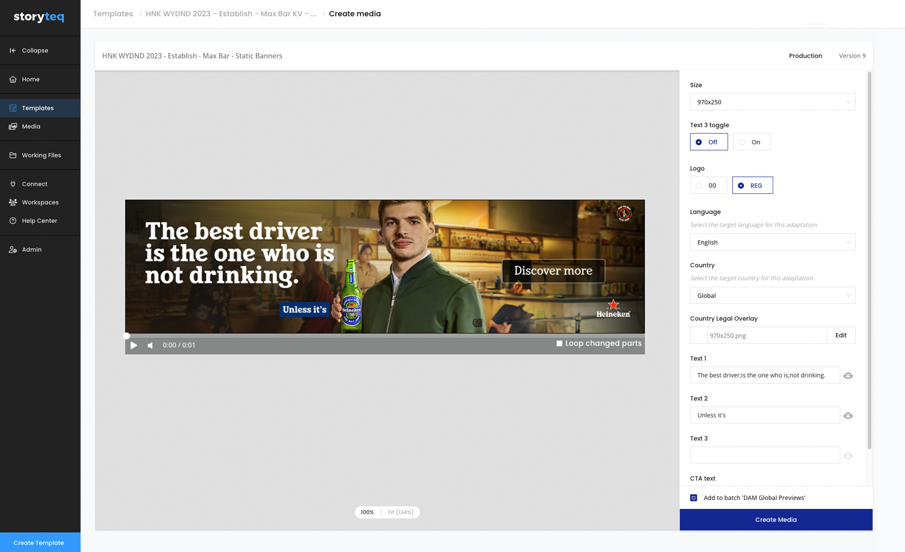Mute the preview with speaker icon
The height and width of the screenshot is (552, 905).
pyautogui.click(x=150, y=345)
